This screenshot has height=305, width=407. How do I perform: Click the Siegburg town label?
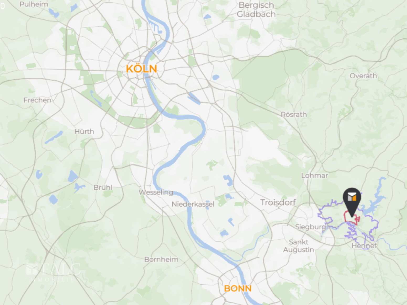(310, 227)
